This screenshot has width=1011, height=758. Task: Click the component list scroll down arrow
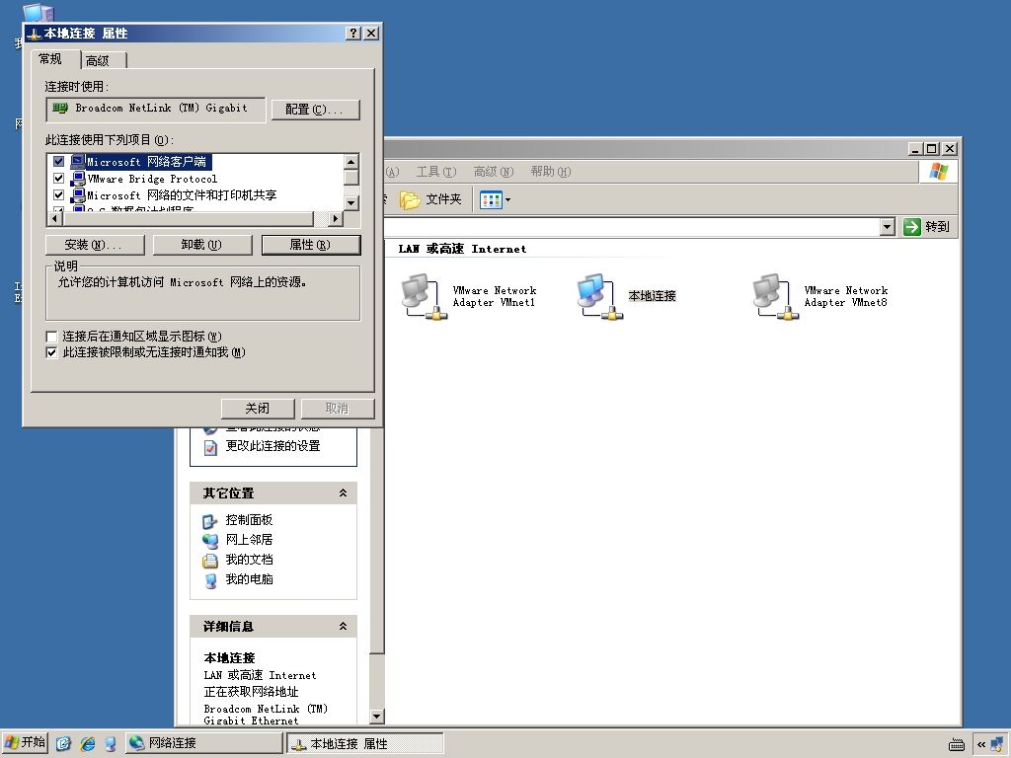(350, 203)
